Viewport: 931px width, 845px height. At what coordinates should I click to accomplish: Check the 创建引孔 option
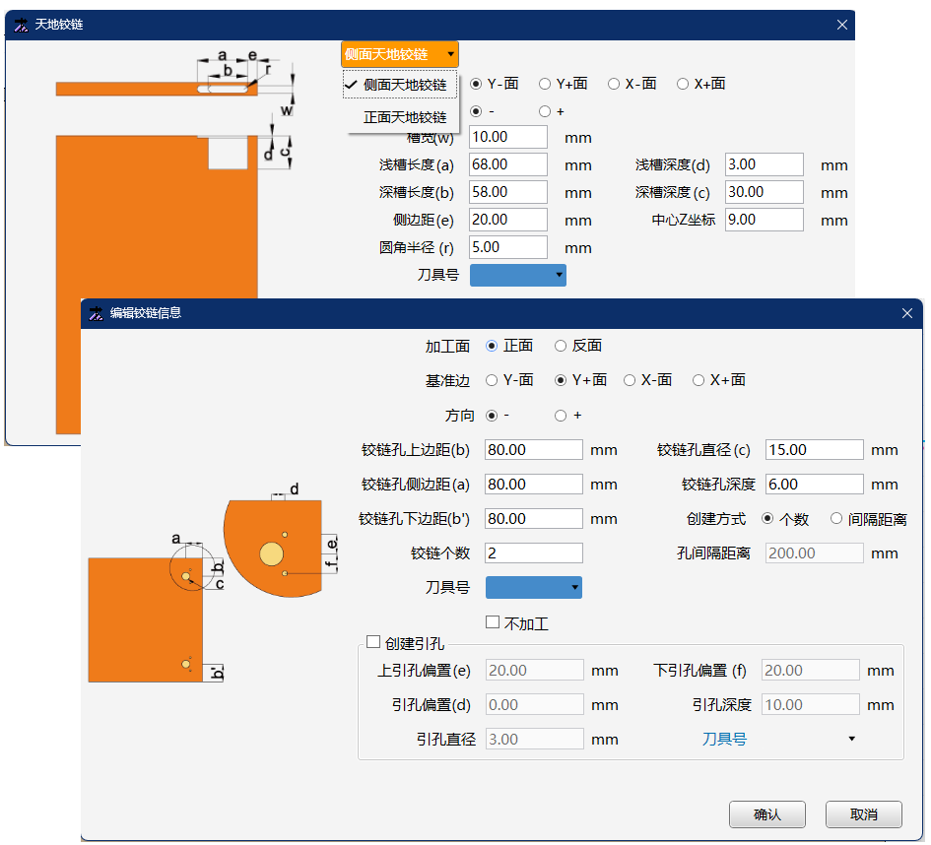pos(373,643)
